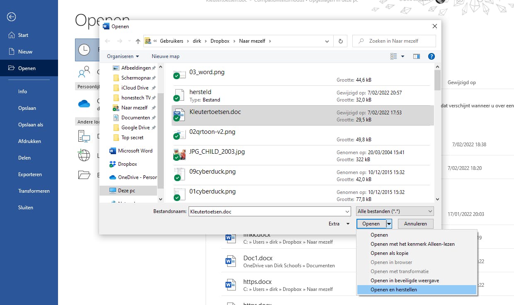The image size is (514, 305).
Task: Choose 'Openen en herstellen' from the menu
Action: (394, 290)
